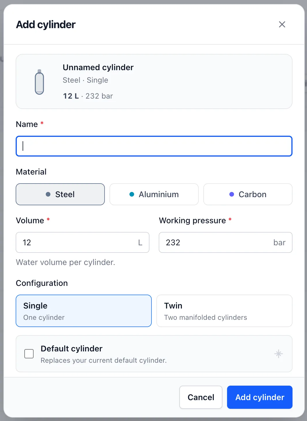Click the Working pressure input field
Screen dimensions: 307x421
click(226, 242)
